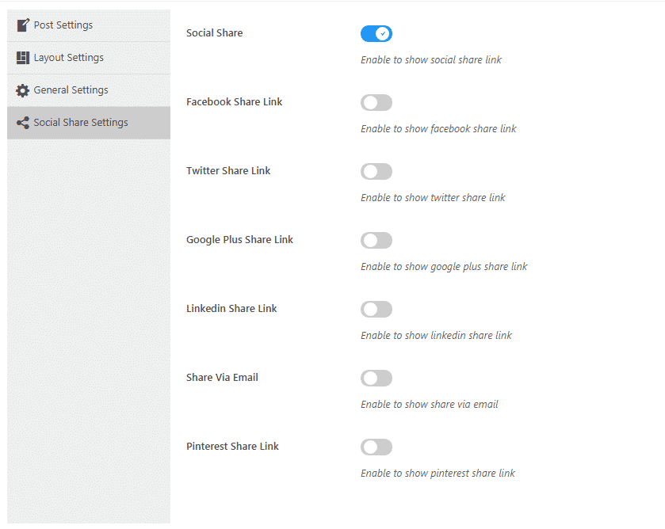Click 'Enable to show facebook share link' text
665x529 pixels.
tap(438, 129)
